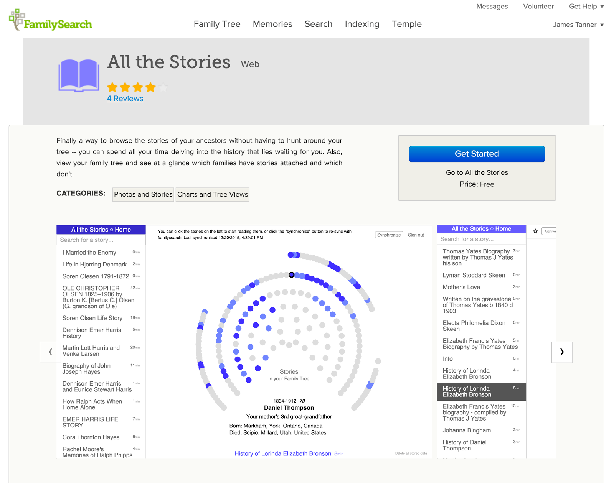Viewport: 614px width, 483px height.
Task: Click the favorite star icon beside Archive
Action: pos(535,231)
